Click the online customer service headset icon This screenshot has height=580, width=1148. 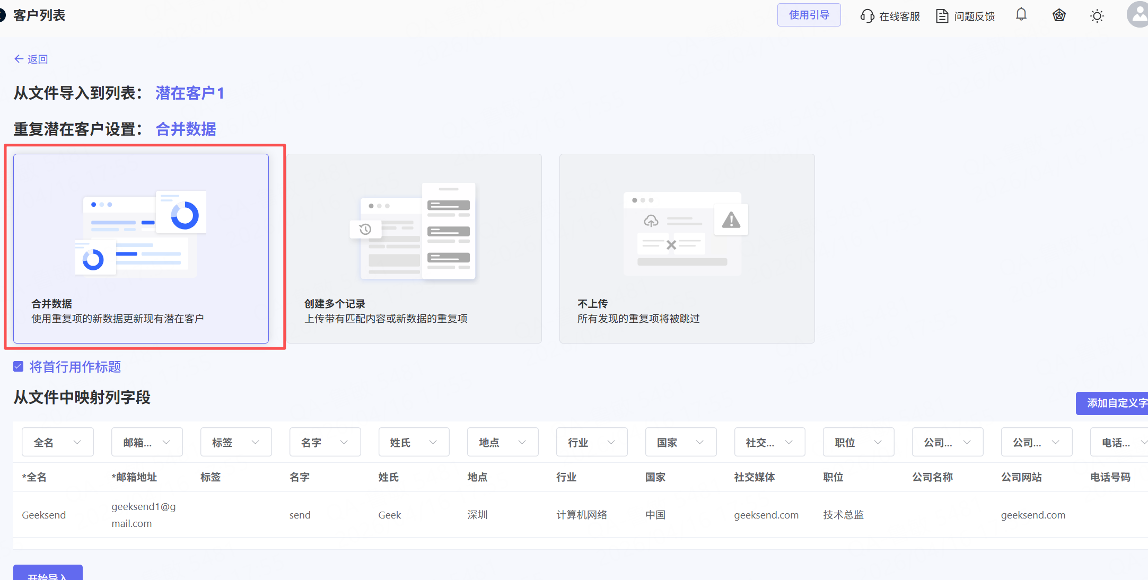[x=867, y=16]
